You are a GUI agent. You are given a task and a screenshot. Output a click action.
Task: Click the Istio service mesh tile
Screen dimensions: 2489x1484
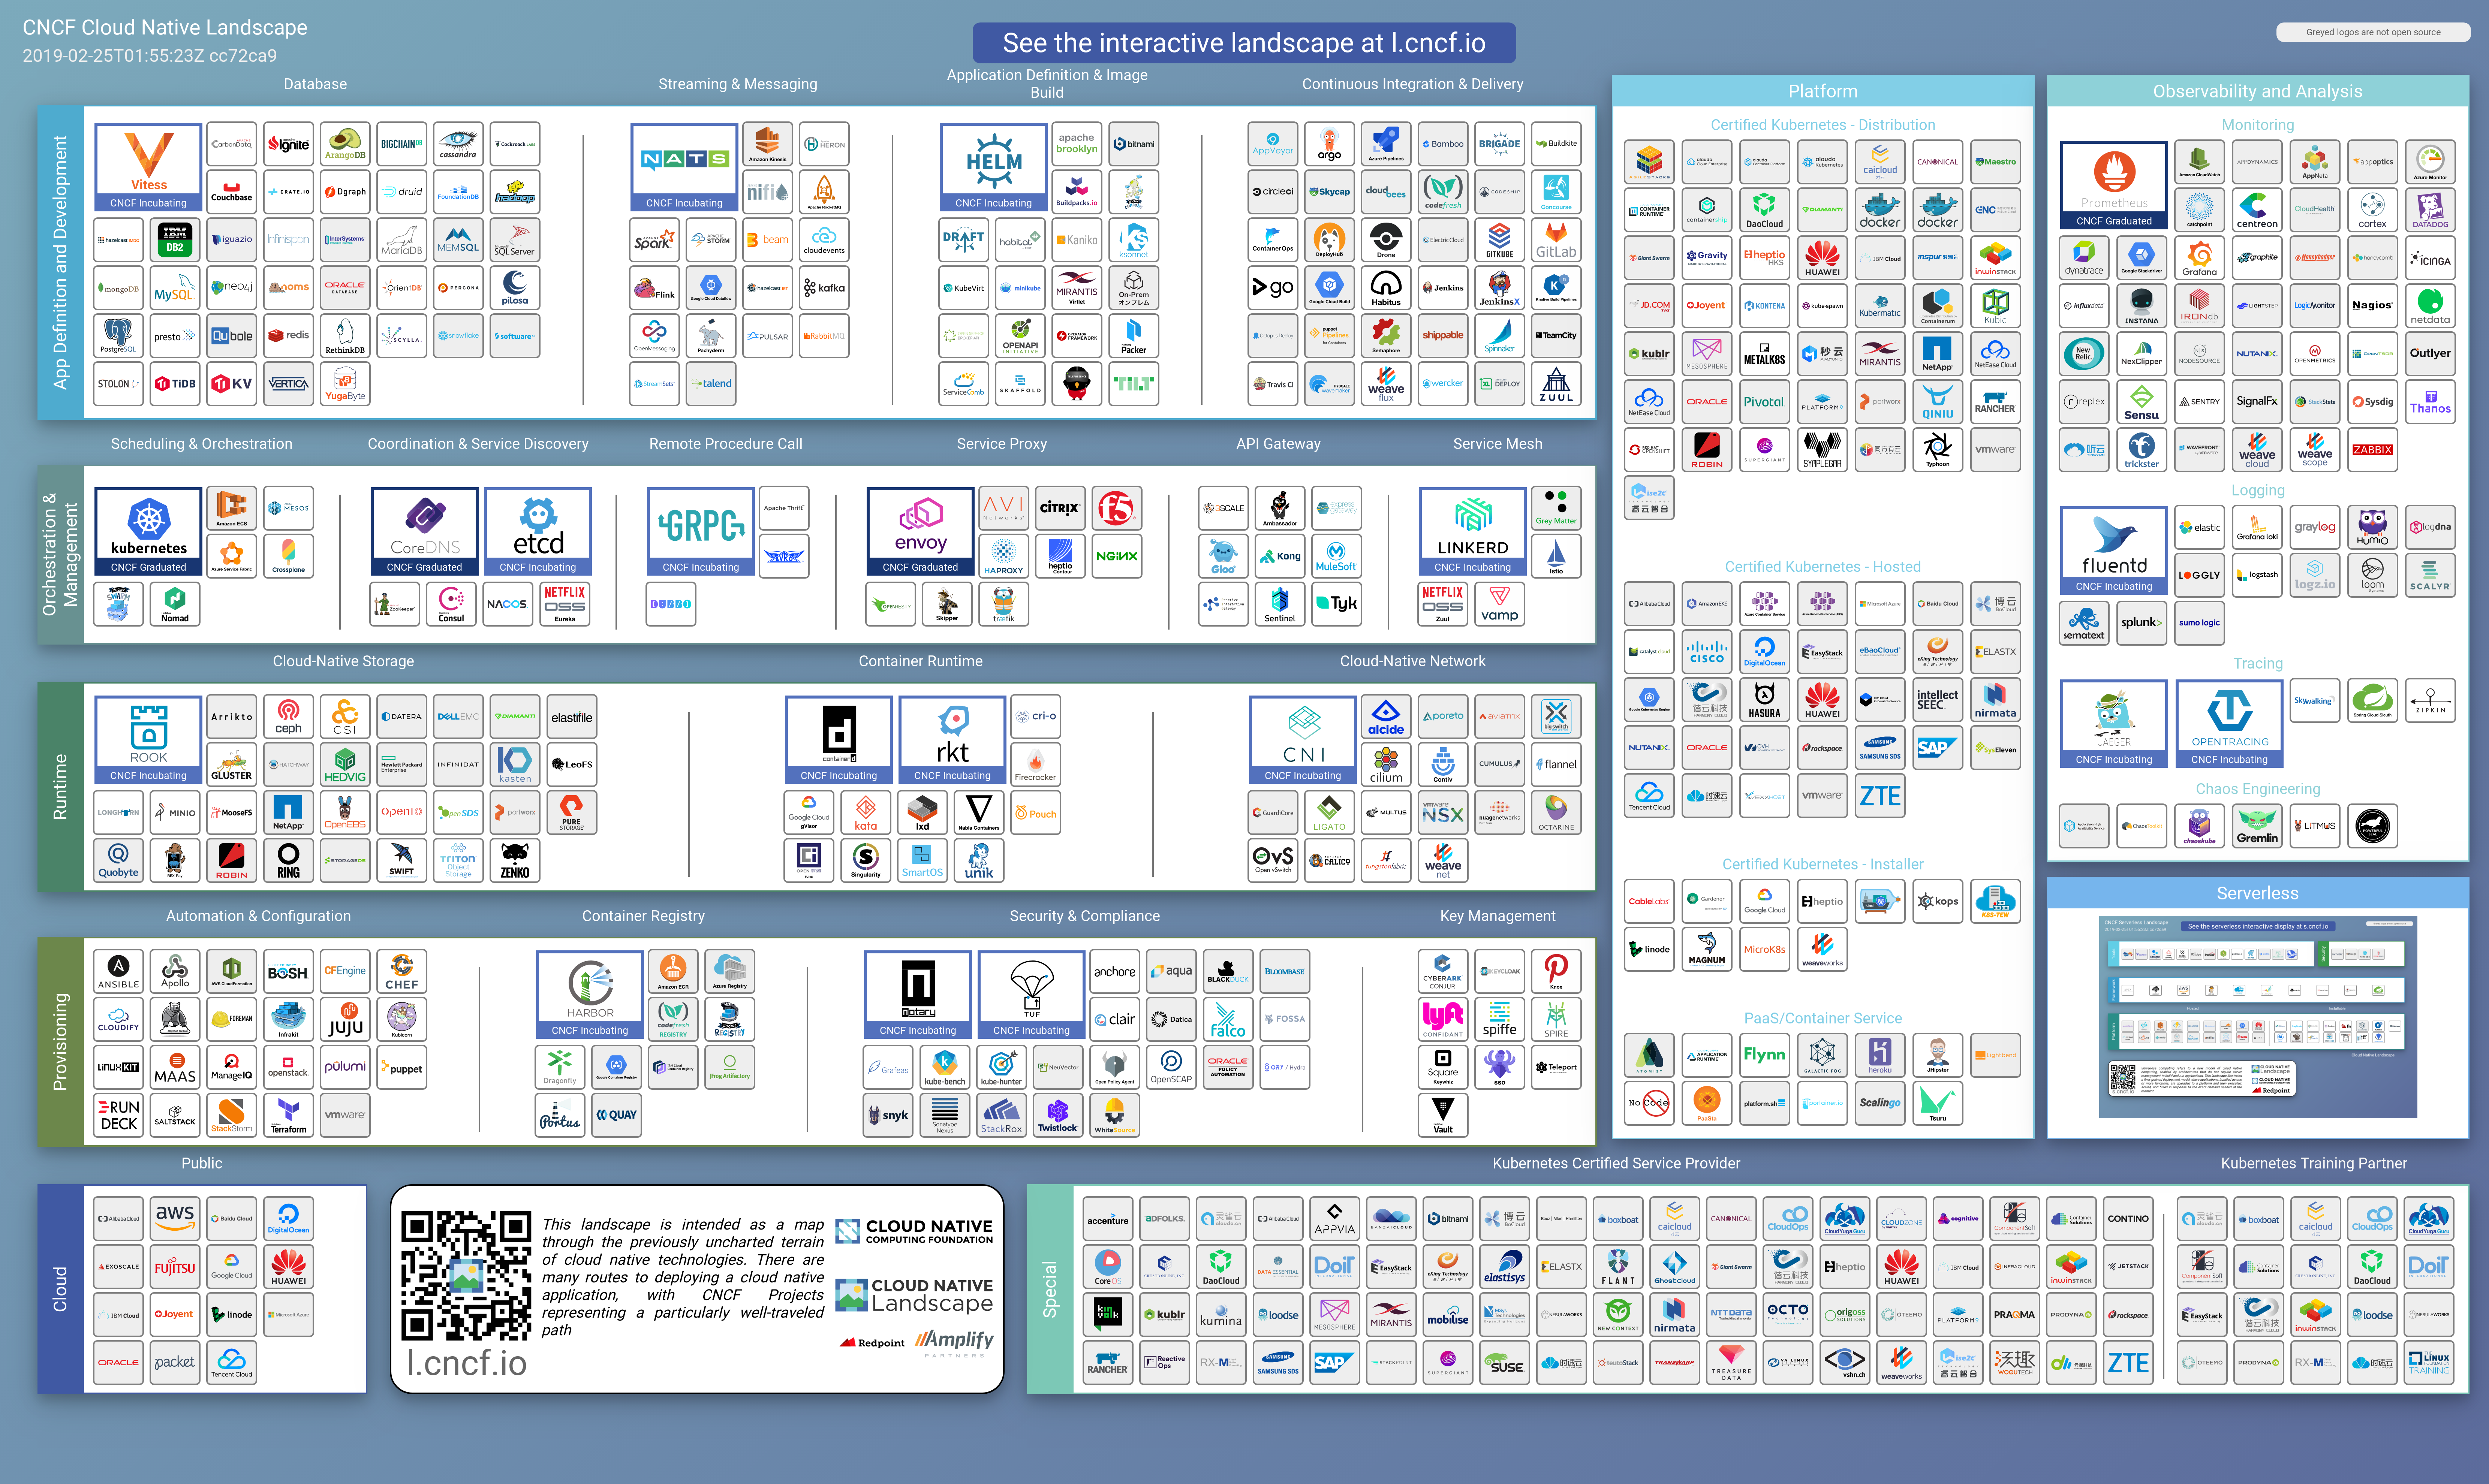(x=1556, y=556)
